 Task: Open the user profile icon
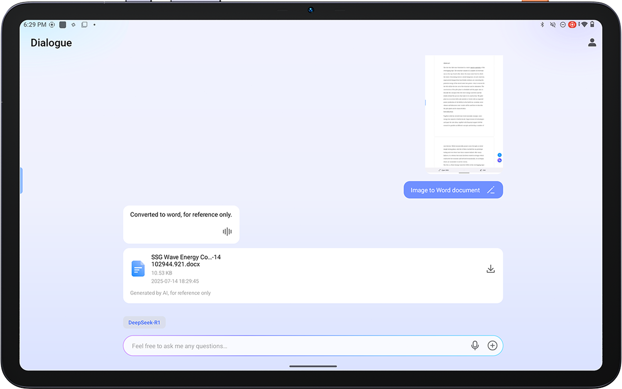592,43
